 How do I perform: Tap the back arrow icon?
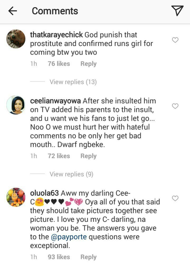12,11
